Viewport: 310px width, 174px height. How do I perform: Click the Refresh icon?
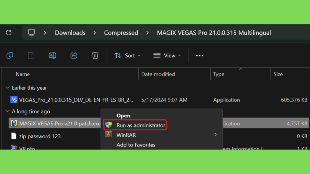click(x=9, y=33)
